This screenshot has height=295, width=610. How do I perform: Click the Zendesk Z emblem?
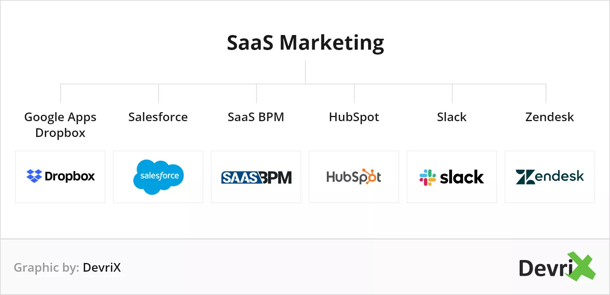tap(525, 177)
